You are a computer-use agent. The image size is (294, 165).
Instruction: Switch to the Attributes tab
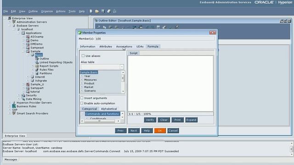click(x=106, y=46)
